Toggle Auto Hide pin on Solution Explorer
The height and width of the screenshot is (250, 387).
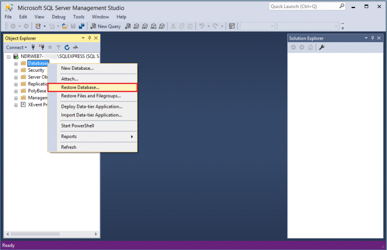point(372,38)
